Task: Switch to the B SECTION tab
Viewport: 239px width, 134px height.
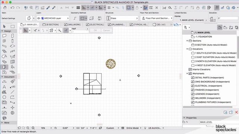Action: pyautogui.click(x=51, y=25)
